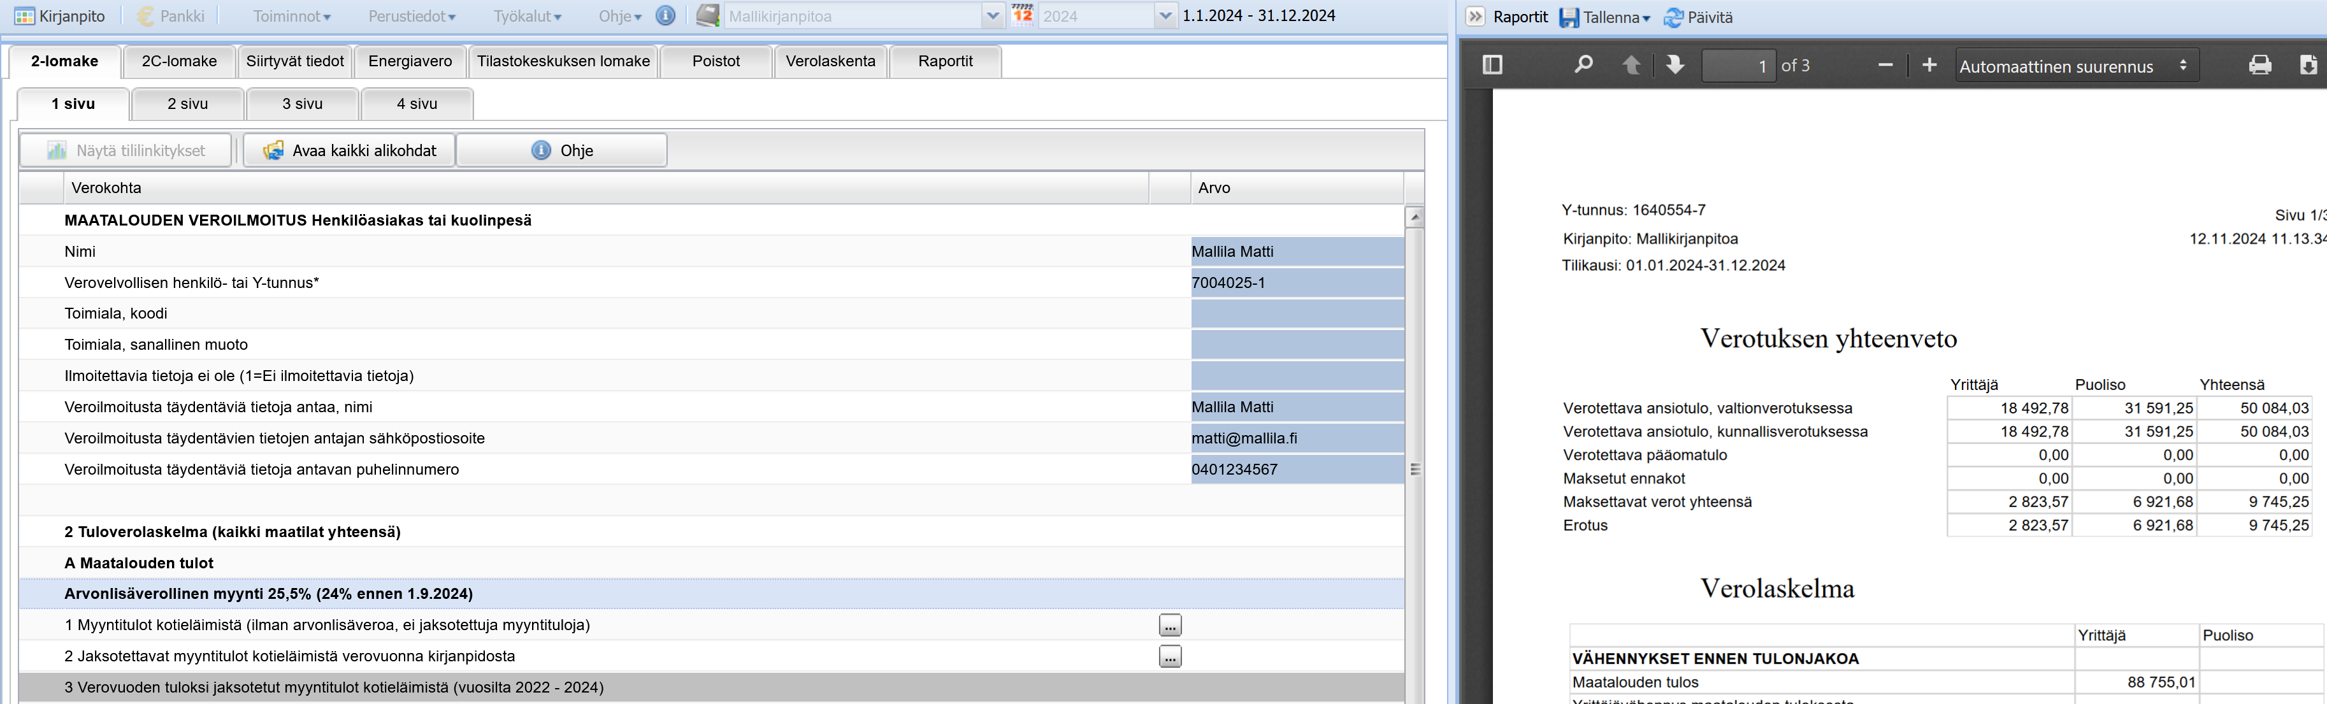Viewport: 2327px width, 704px height.
Task: Zoom in with the plus icon
Action: coord(1929,65)
